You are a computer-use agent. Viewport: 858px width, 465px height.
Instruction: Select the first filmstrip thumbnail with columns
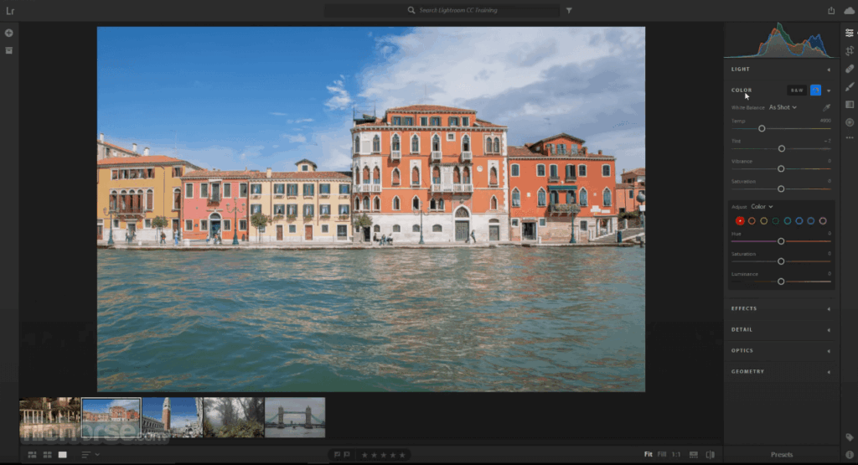[x=49, y=417]
